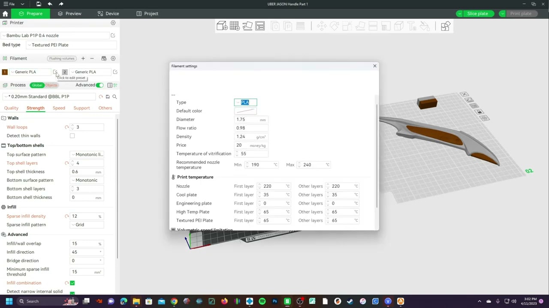
Task: Click the search process settings magnifier
Action: (x=115, y=97)
